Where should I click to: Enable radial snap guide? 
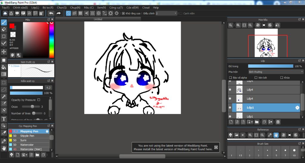[93, 13]
